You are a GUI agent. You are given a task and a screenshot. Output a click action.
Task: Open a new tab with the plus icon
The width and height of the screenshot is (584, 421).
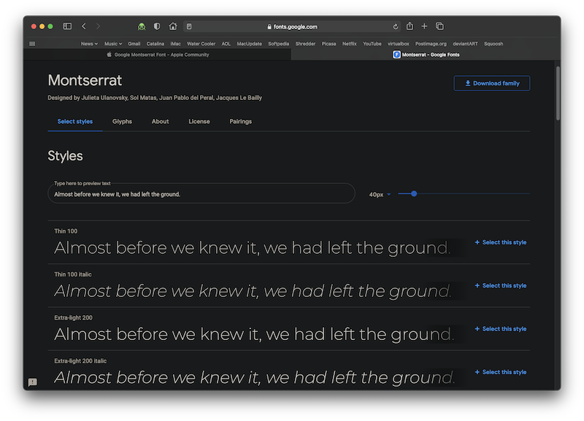pyautogui.click(x=423, y=26)
